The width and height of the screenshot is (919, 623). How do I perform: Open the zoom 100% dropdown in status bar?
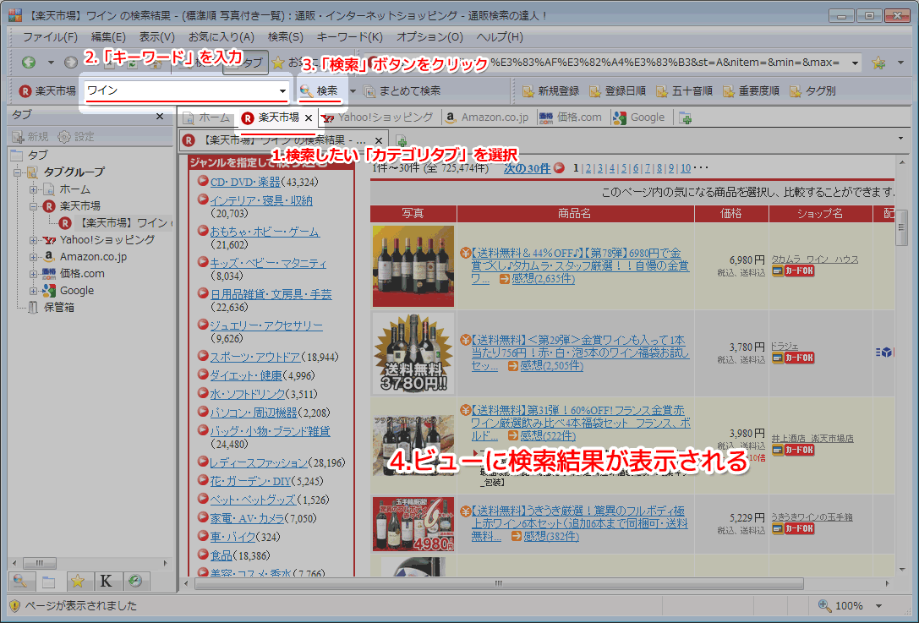(x=879, y=605)
